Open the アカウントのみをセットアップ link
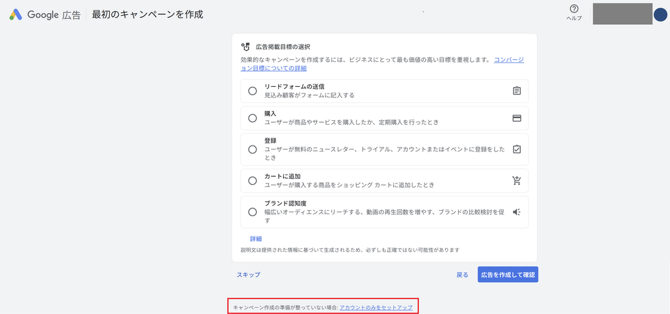This screenshot has height=314, width=670. 376,307
